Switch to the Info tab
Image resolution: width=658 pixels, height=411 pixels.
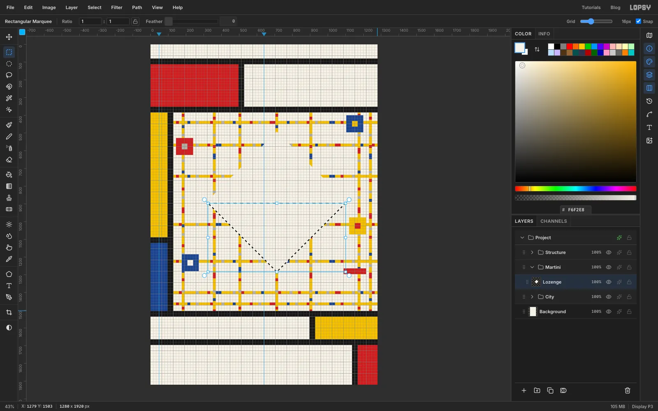(x=544, y=34)
